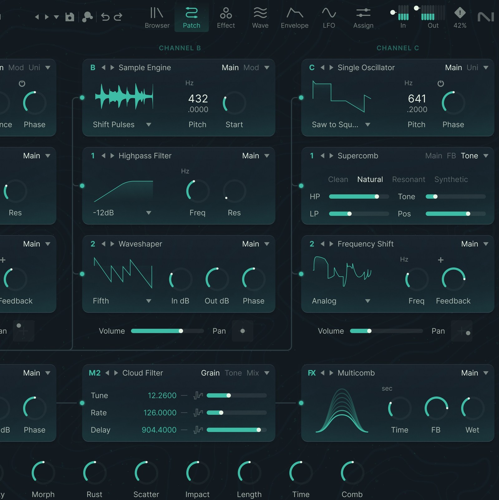Click the Save preset button
Image resolution: width=499 pixels, height=500 pixels.
[70, 17]
